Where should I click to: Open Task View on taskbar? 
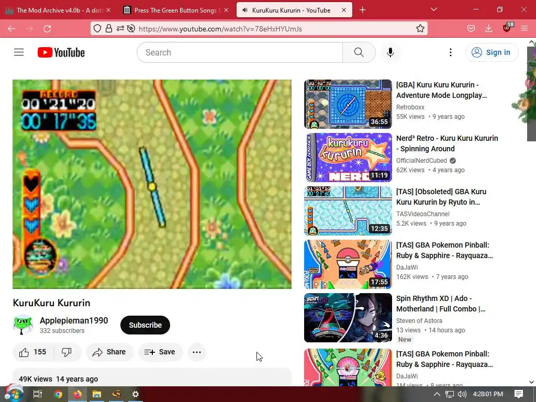(x=37, y=394)
